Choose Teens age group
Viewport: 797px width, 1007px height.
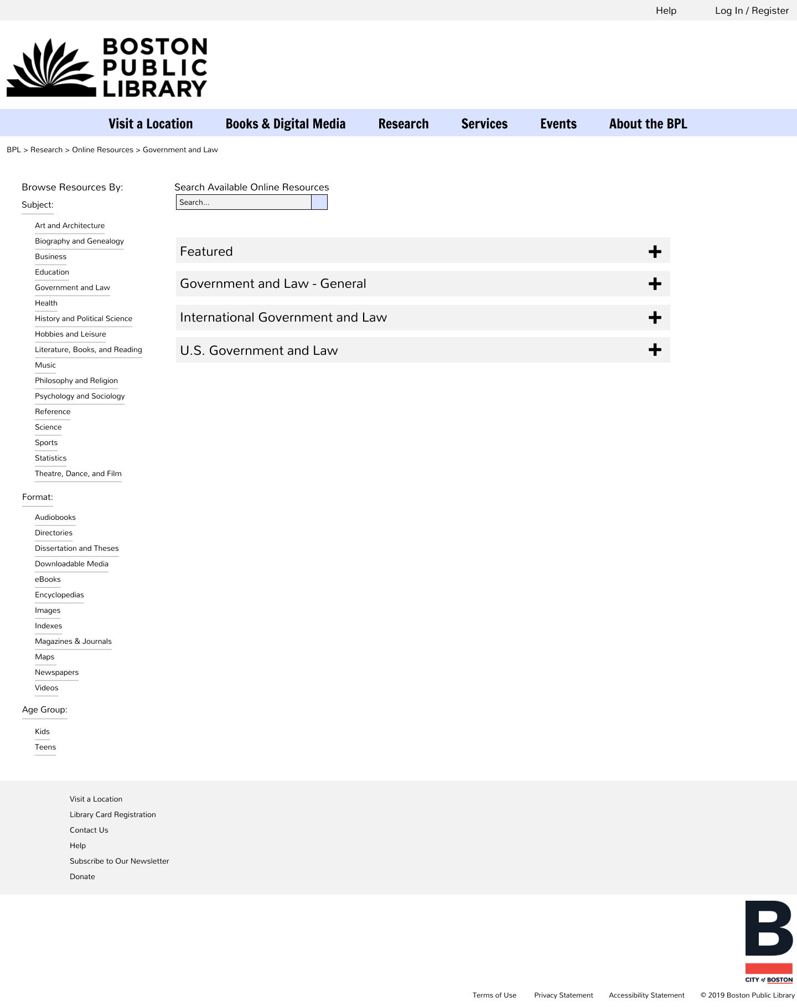[x=45, y=747]
